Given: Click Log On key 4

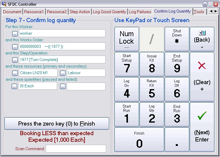Looking at the screenshot, I should tap(127, 89).
